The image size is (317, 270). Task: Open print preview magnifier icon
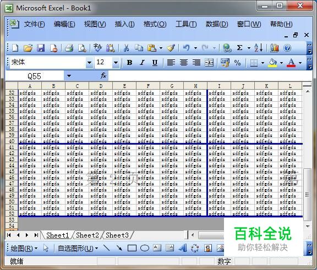pyautogui.click(x=82, y=48)
